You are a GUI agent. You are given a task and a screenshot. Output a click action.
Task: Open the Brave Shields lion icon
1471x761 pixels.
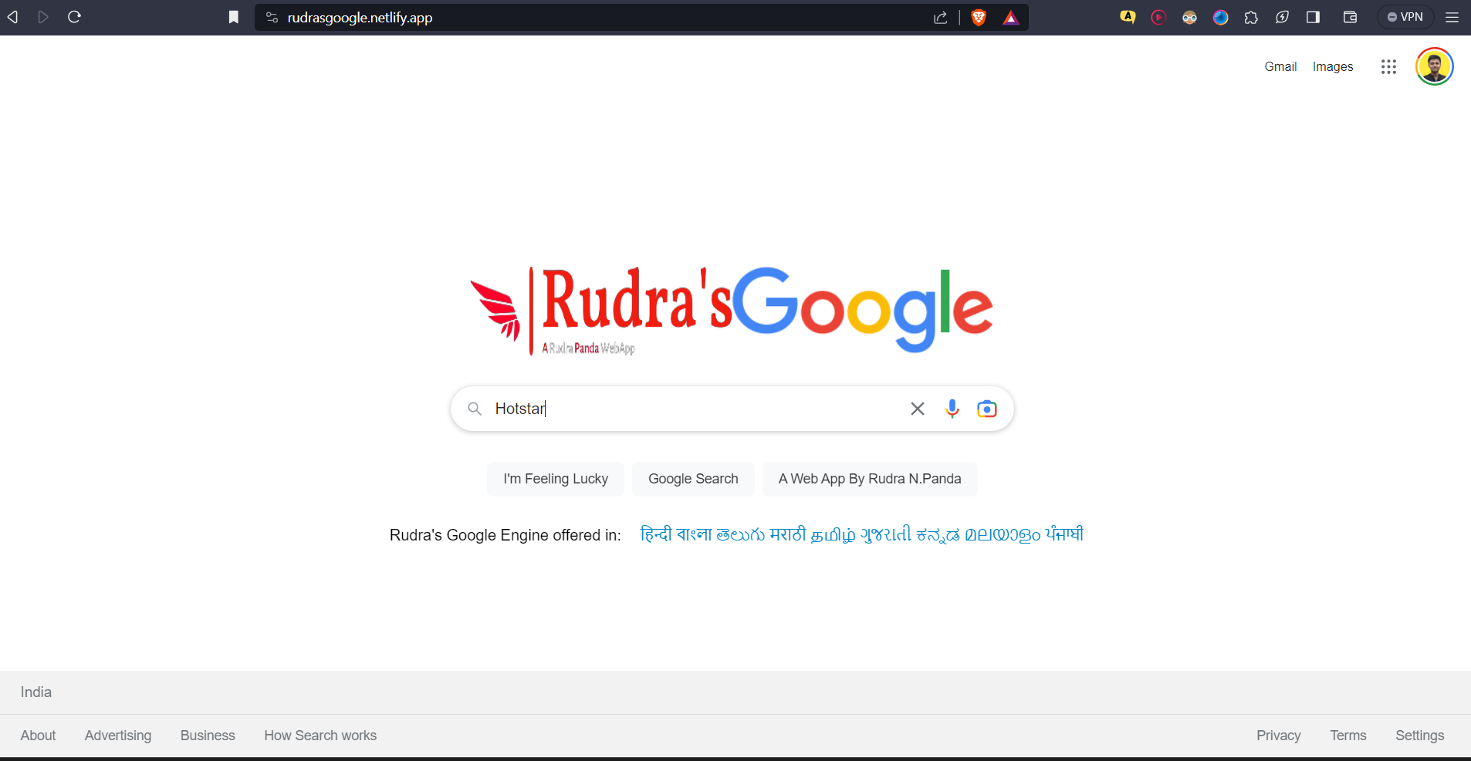coord(979,17)
